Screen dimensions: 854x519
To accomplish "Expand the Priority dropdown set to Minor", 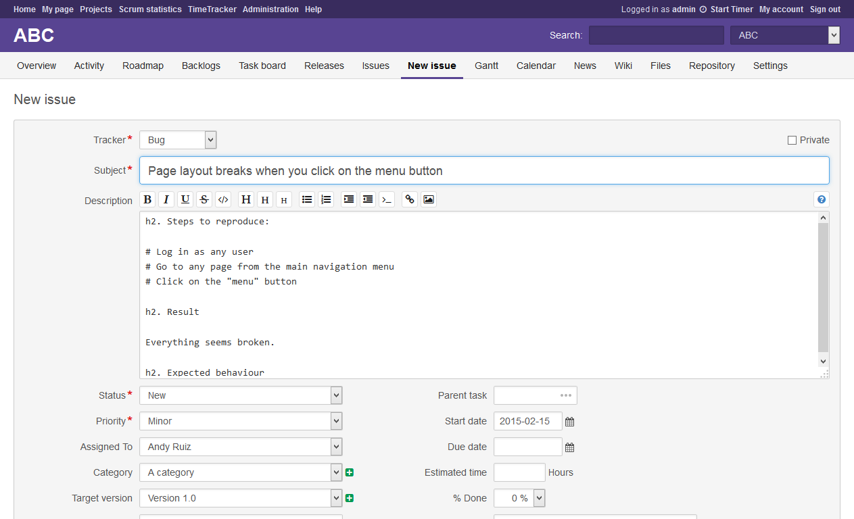I will coord(241,421).
